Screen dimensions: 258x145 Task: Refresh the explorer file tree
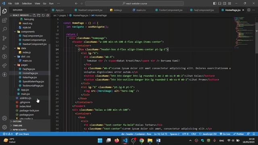tap(43, 15)
